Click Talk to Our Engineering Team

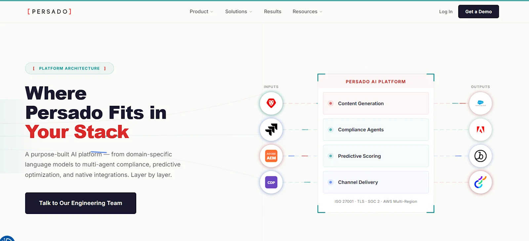(x=81, y=203)
